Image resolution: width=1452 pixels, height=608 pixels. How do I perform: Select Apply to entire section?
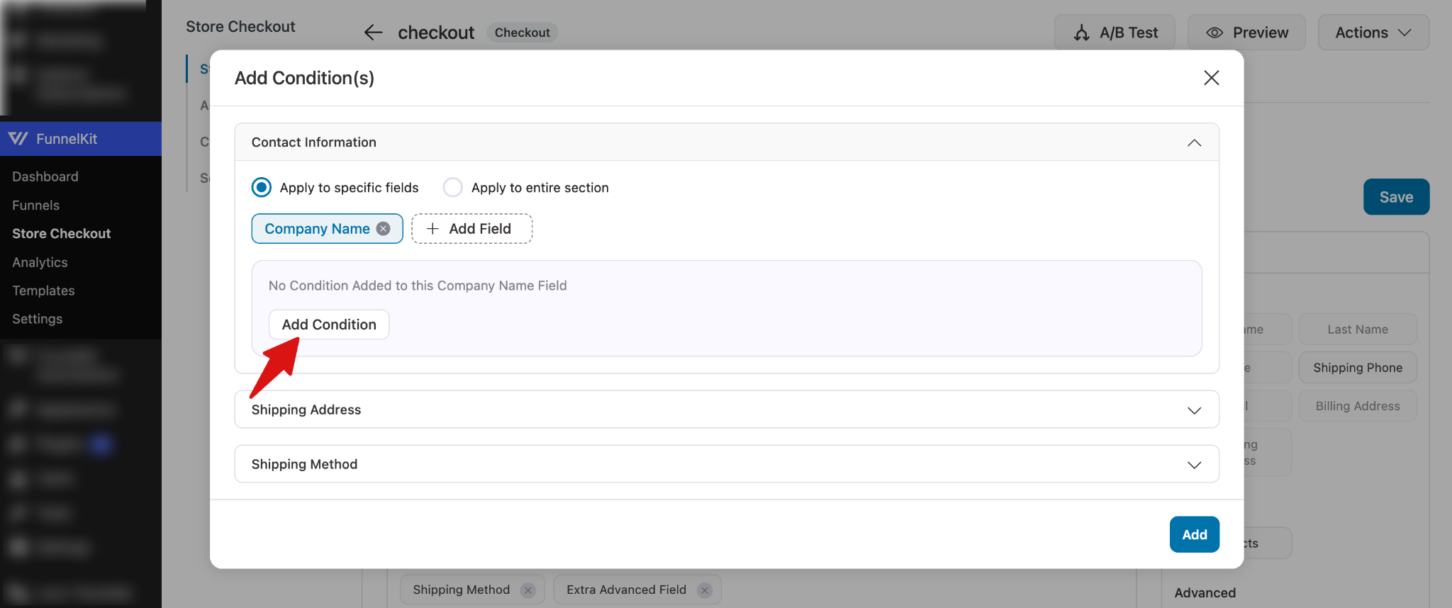pyautogui.click(x=453, y=187)
